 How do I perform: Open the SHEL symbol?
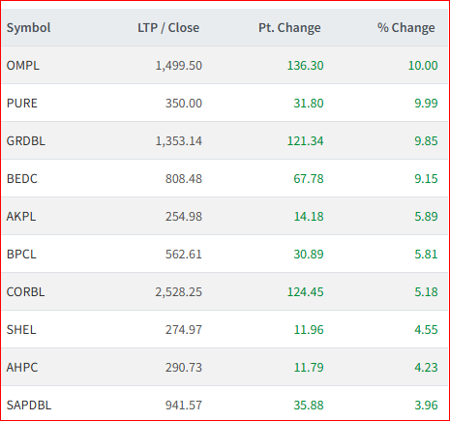click(21, 330)
